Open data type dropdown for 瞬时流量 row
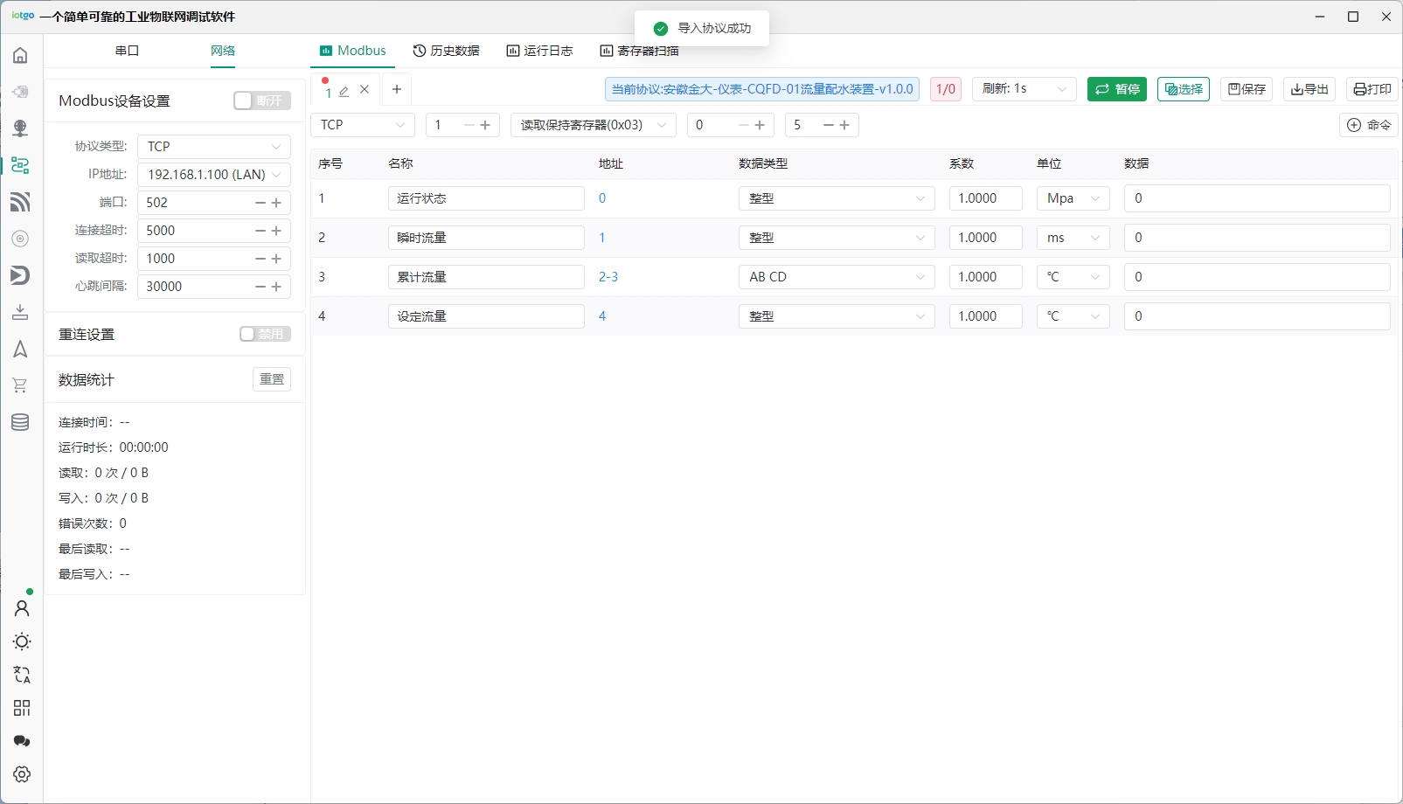This screenshot has height=804, width=1403. pos(837,238)
